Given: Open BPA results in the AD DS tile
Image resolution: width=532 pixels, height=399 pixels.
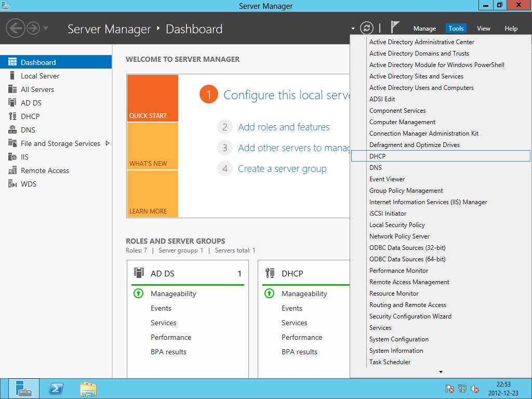Looking at the screenshot, I should click(x=169, y=352).
